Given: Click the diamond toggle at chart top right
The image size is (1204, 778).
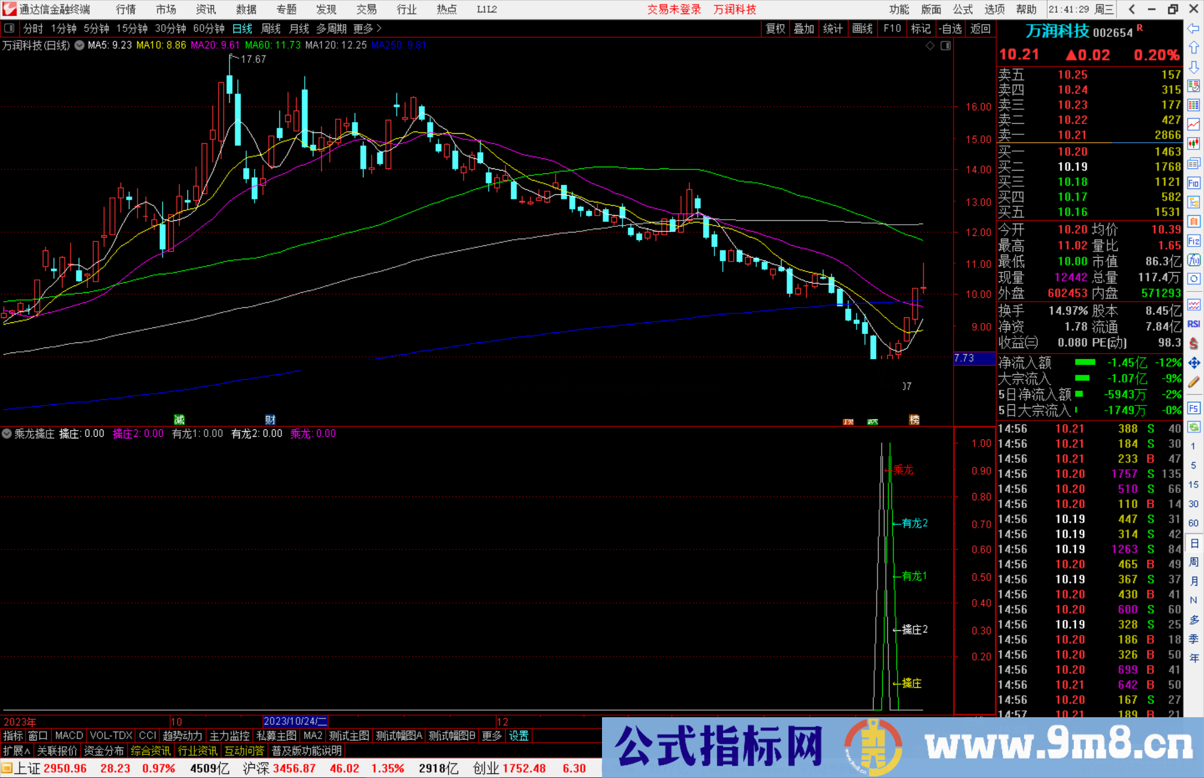Looking at the screenshot, I should pyautogui.click(x=929, y=46).
